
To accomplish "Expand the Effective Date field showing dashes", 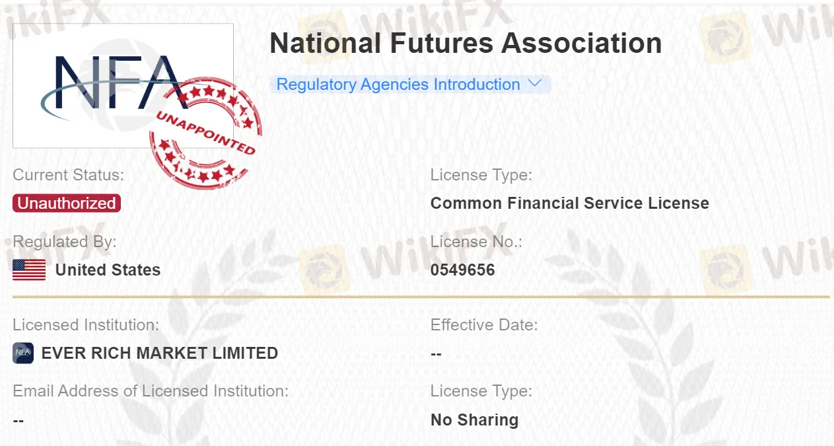I will click(x=436, y=353).
